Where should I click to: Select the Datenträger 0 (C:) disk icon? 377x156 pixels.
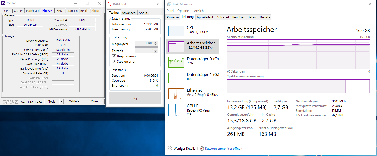(x=176, y=62)
